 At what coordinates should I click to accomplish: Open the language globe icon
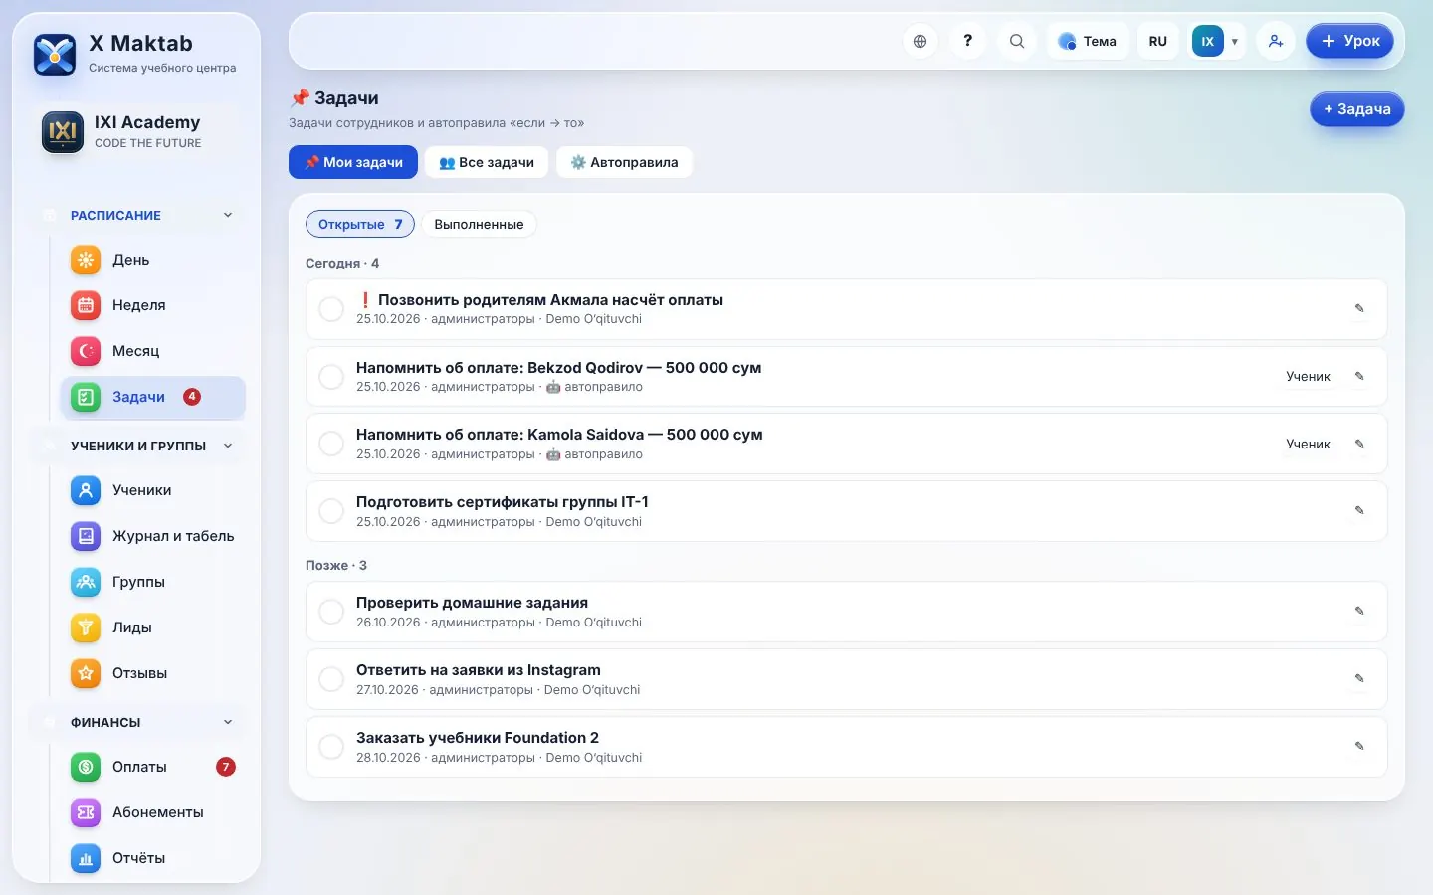coord(920,41)
